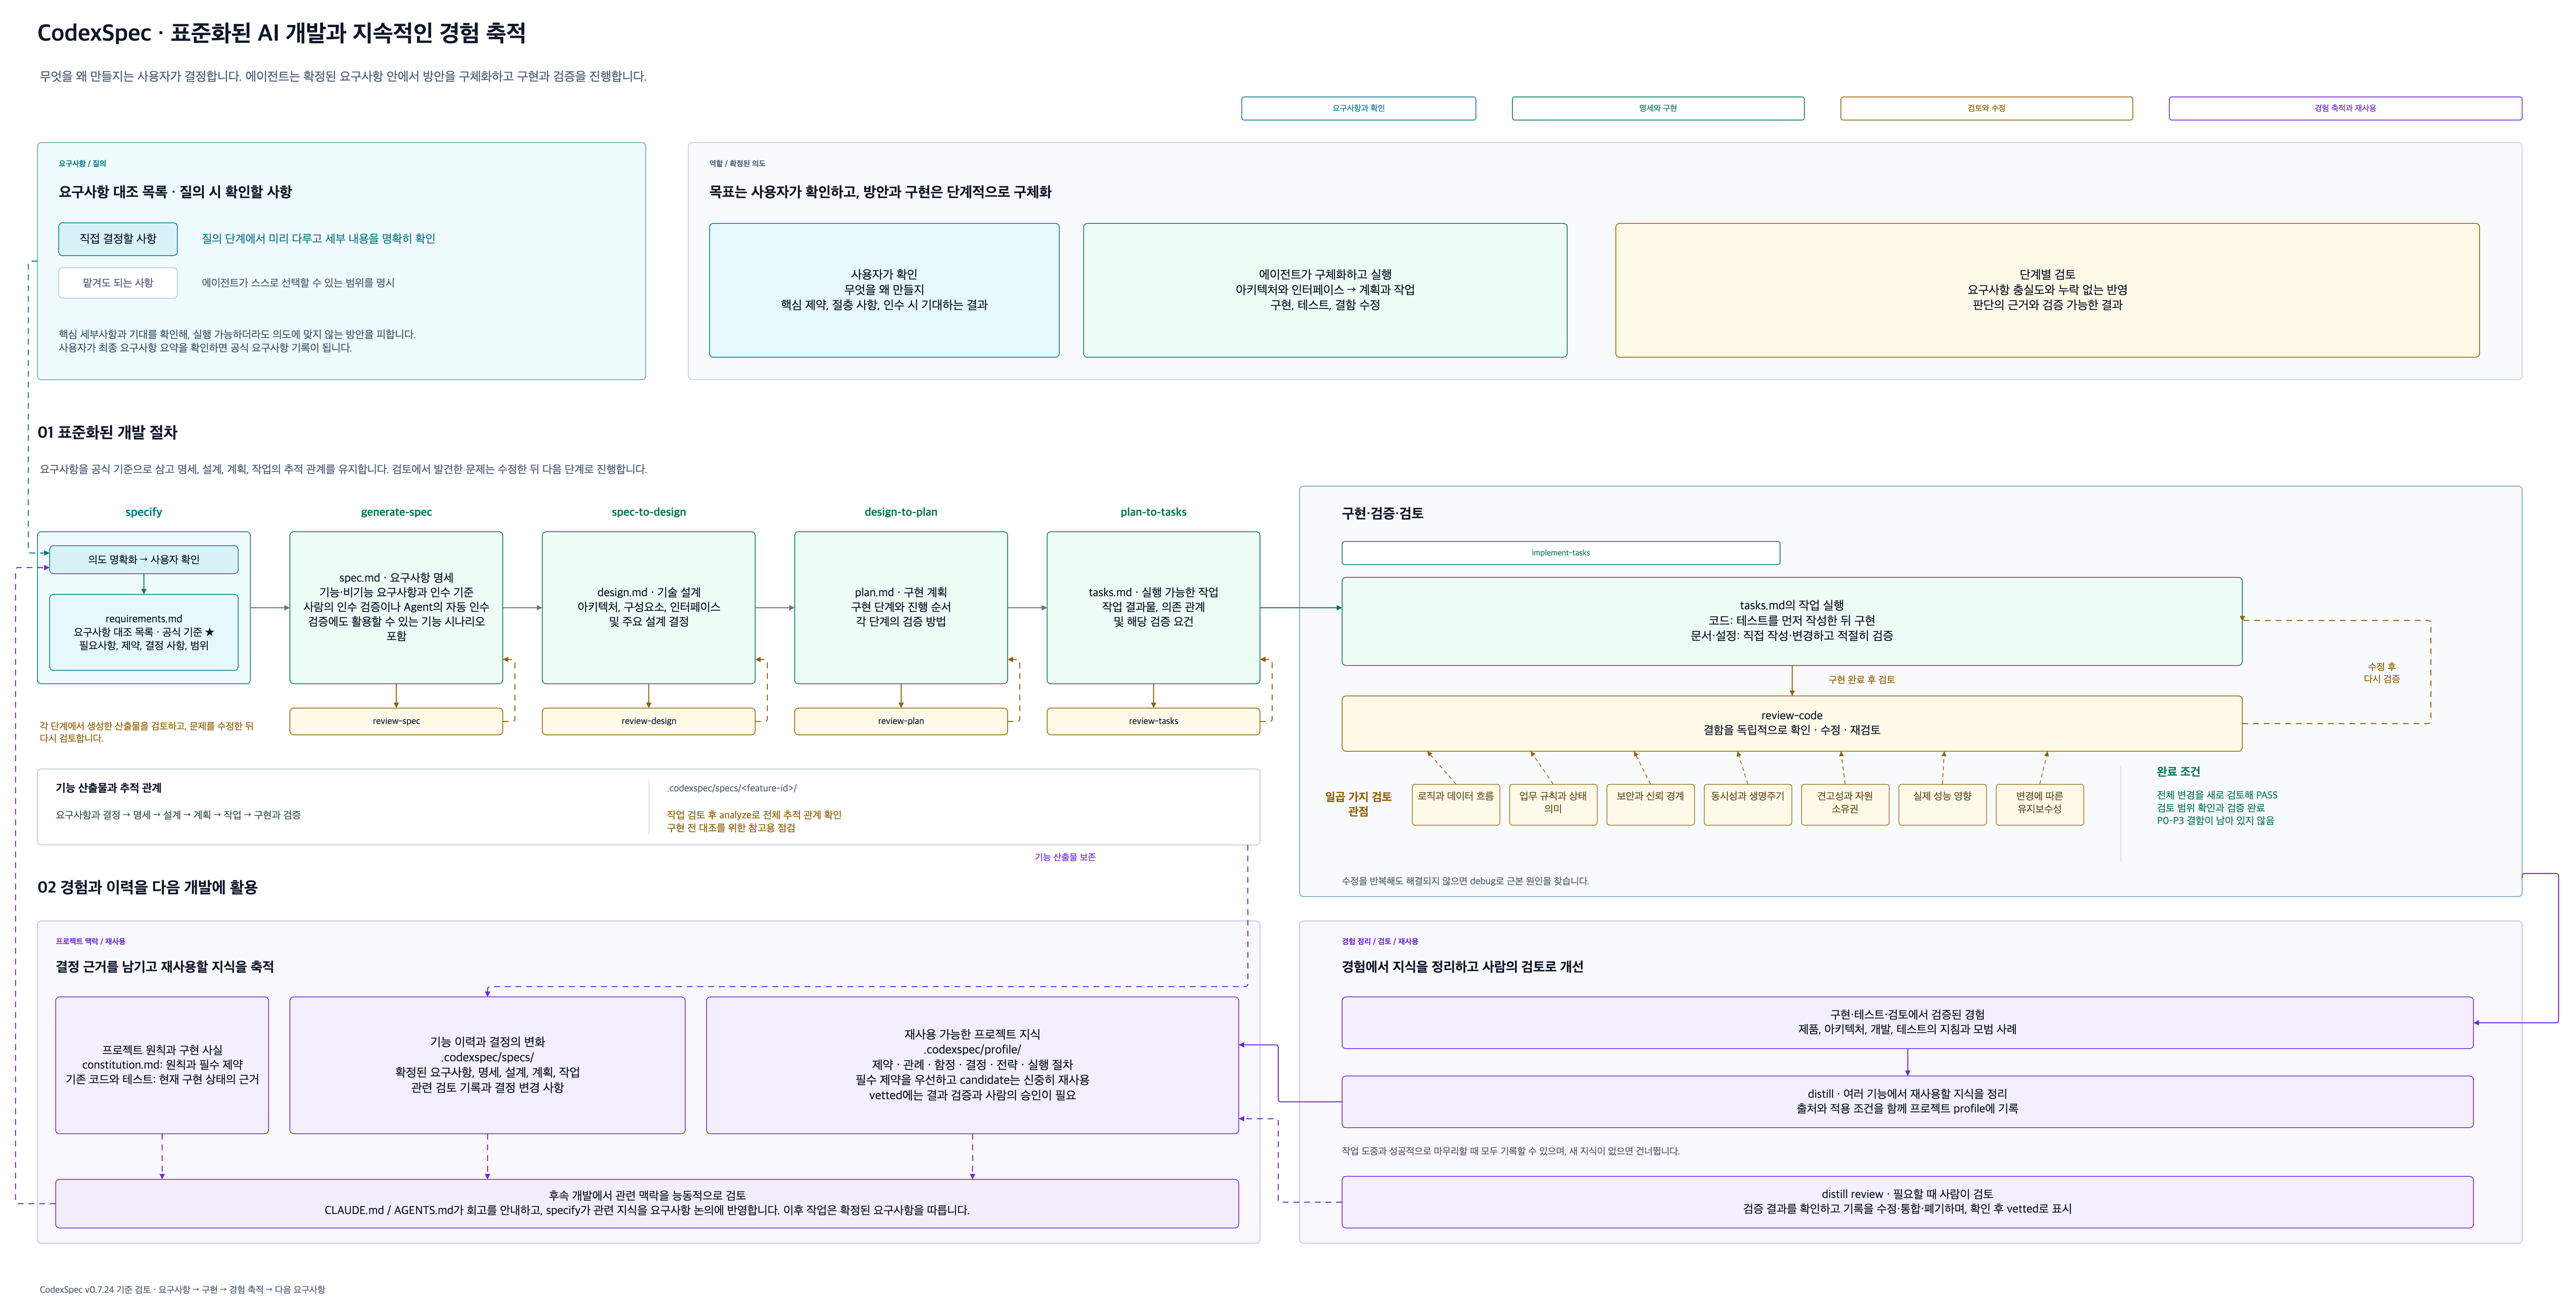
Task: Click the 의도 명확화 → 사용자 확인 box
Action: pos(144,560)
